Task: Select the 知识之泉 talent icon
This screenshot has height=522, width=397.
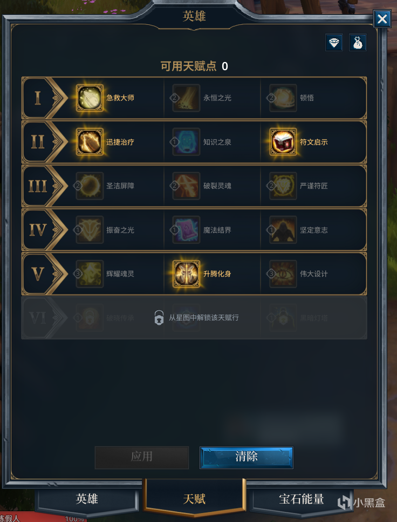Action: click(x=186, y=142)
